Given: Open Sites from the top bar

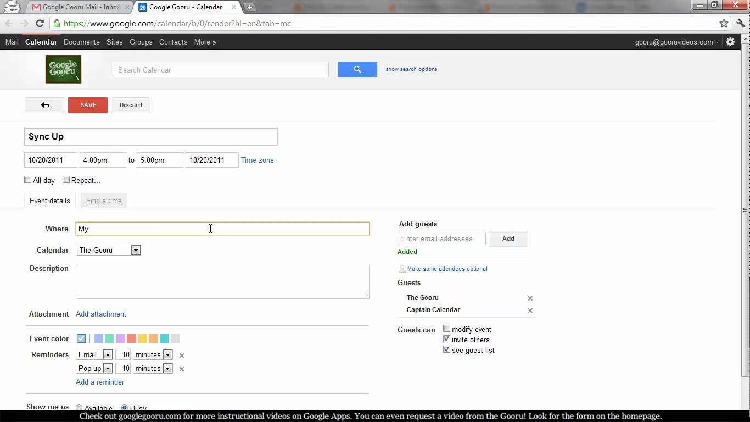Looking at the screenshot, I should pos(115,42).
